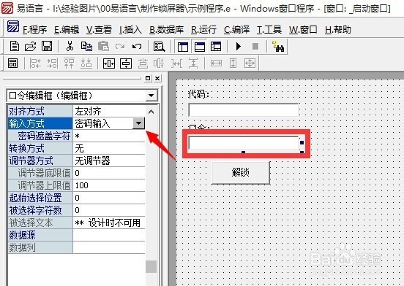Image resolution: width=404 pixels, height=286 pixels.
Task: Select the 密码遮盖字符 property row
Action: [77, 136]
